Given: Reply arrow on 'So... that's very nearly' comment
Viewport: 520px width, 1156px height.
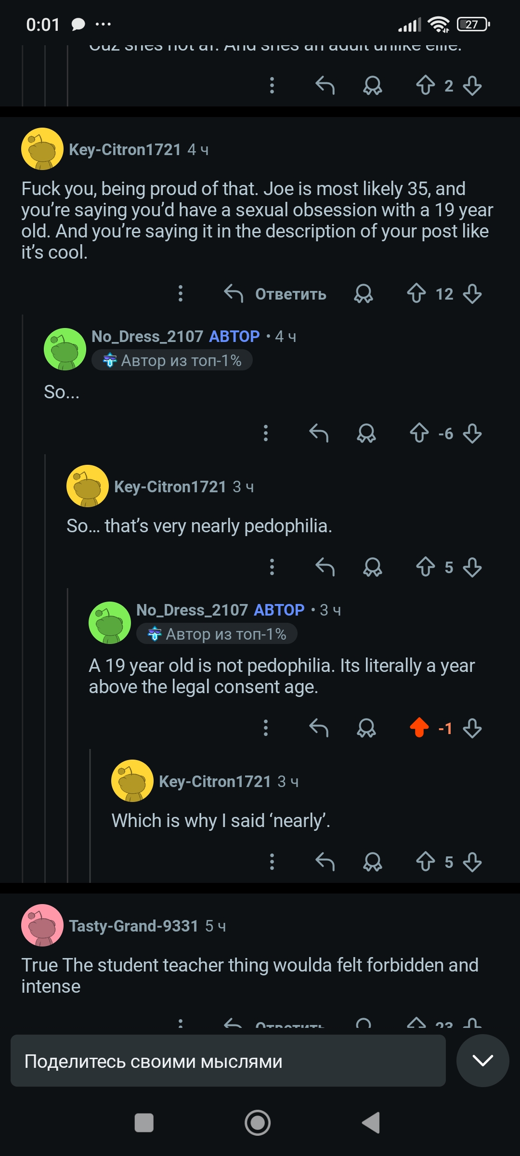Looking at the screenshot, I should coord(325,567).
